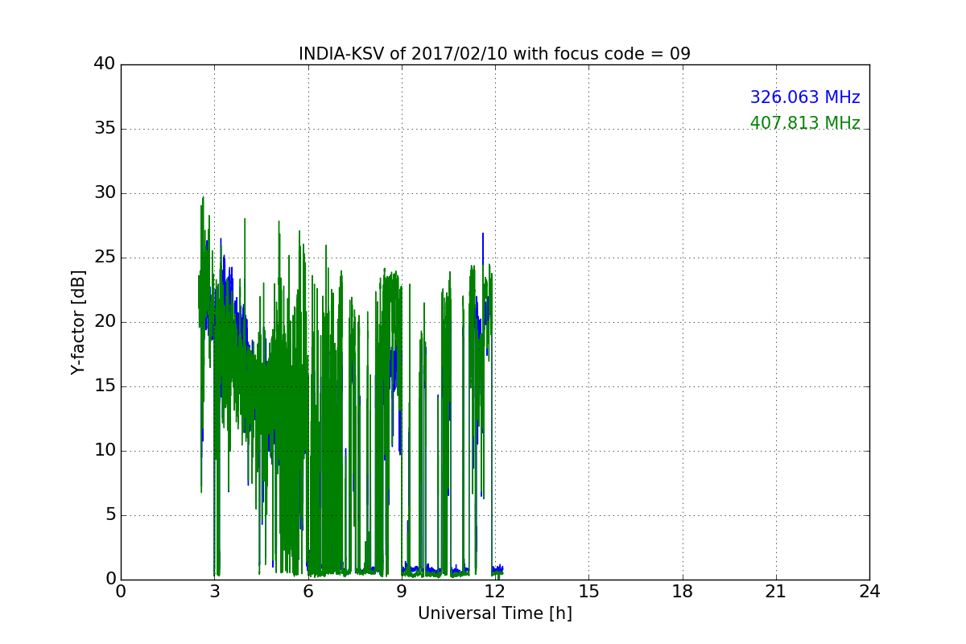Select the blue '326.063 MHz' legend label
This screenshot has height=644, width=966.
pyautogui.click(x=805, y=97)
